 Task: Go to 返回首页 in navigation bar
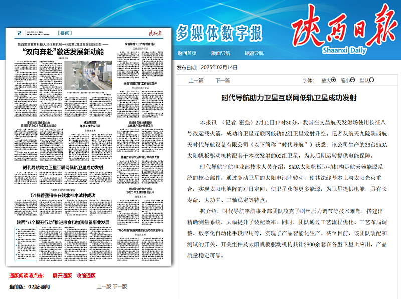(187, 53)
